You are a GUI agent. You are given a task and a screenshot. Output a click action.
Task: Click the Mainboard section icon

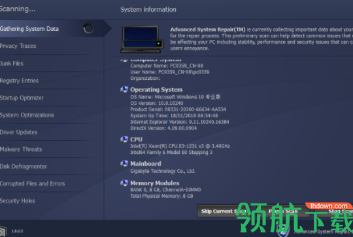coord(124,163)
